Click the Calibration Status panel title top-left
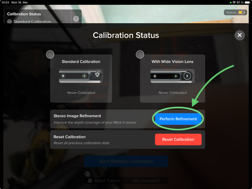 point(24,14)
